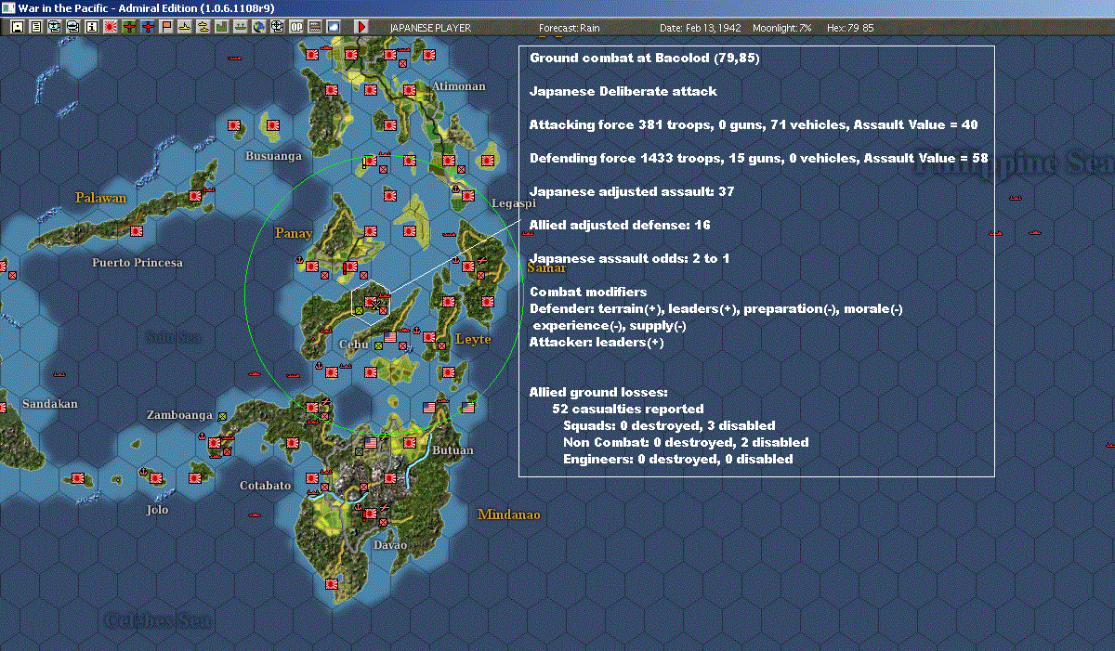Click the 'Hex: 79 85' status text

[x=848, y=28]
